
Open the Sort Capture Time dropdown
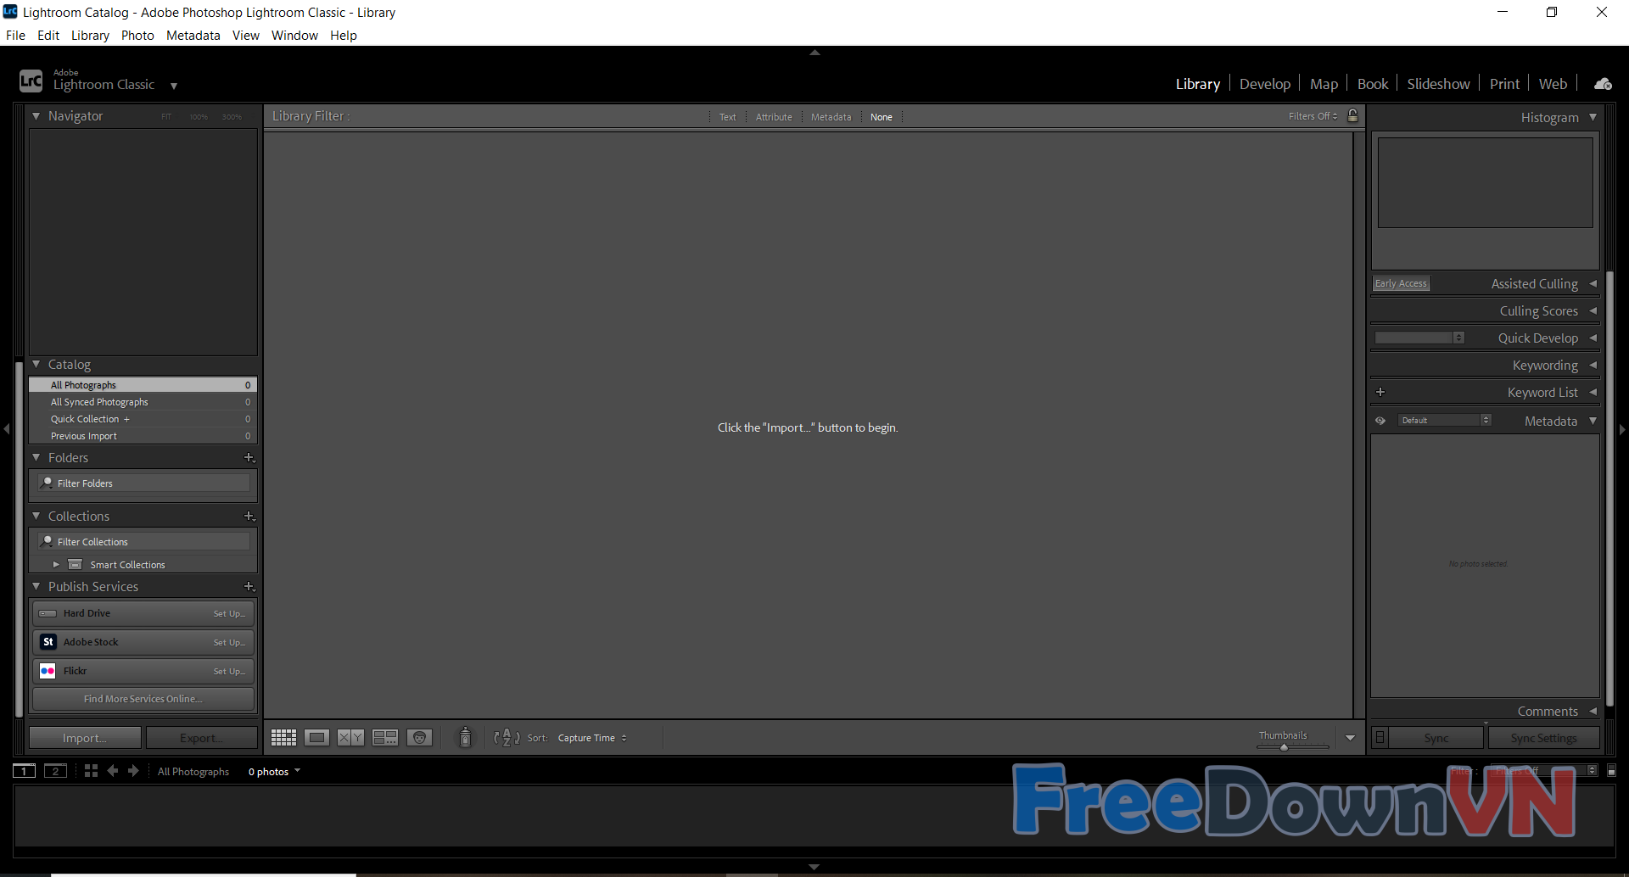click(x=592, y=738)
